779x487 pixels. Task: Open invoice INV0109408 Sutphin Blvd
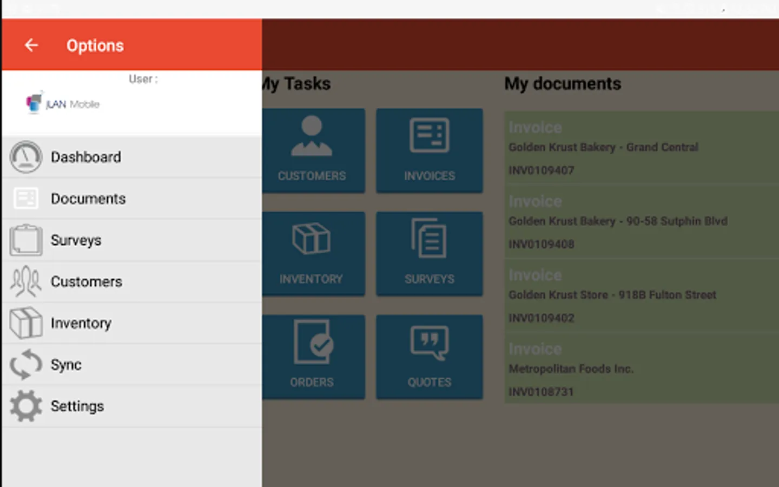642,221
